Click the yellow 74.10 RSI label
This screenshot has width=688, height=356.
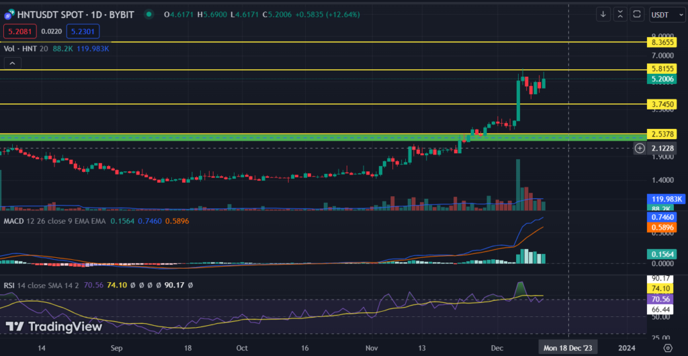[x=660, y=288]
